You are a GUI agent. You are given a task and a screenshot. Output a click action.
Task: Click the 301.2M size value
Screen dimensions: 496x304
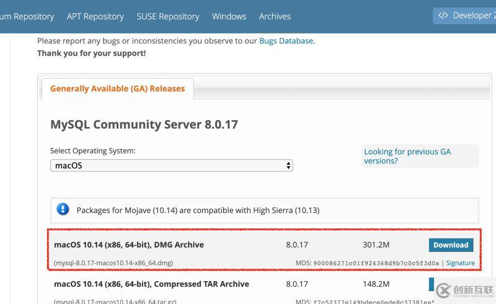[376, 245]
